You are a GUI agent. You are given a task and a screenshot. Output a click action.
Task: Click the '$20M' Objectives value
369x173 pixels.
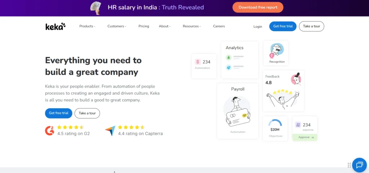coord(275,130)
